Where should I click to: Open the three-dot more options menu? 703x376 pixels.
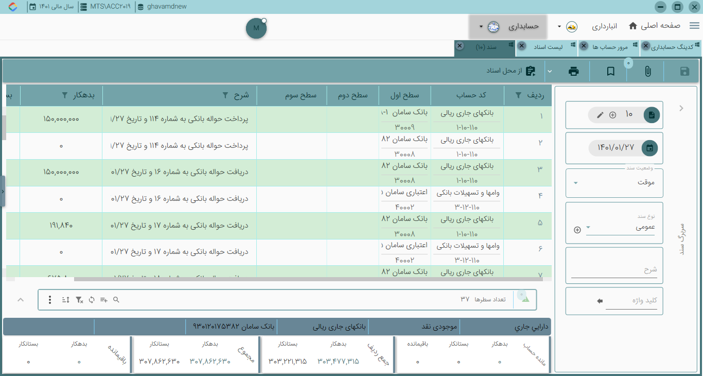click(x=50, y=300)
